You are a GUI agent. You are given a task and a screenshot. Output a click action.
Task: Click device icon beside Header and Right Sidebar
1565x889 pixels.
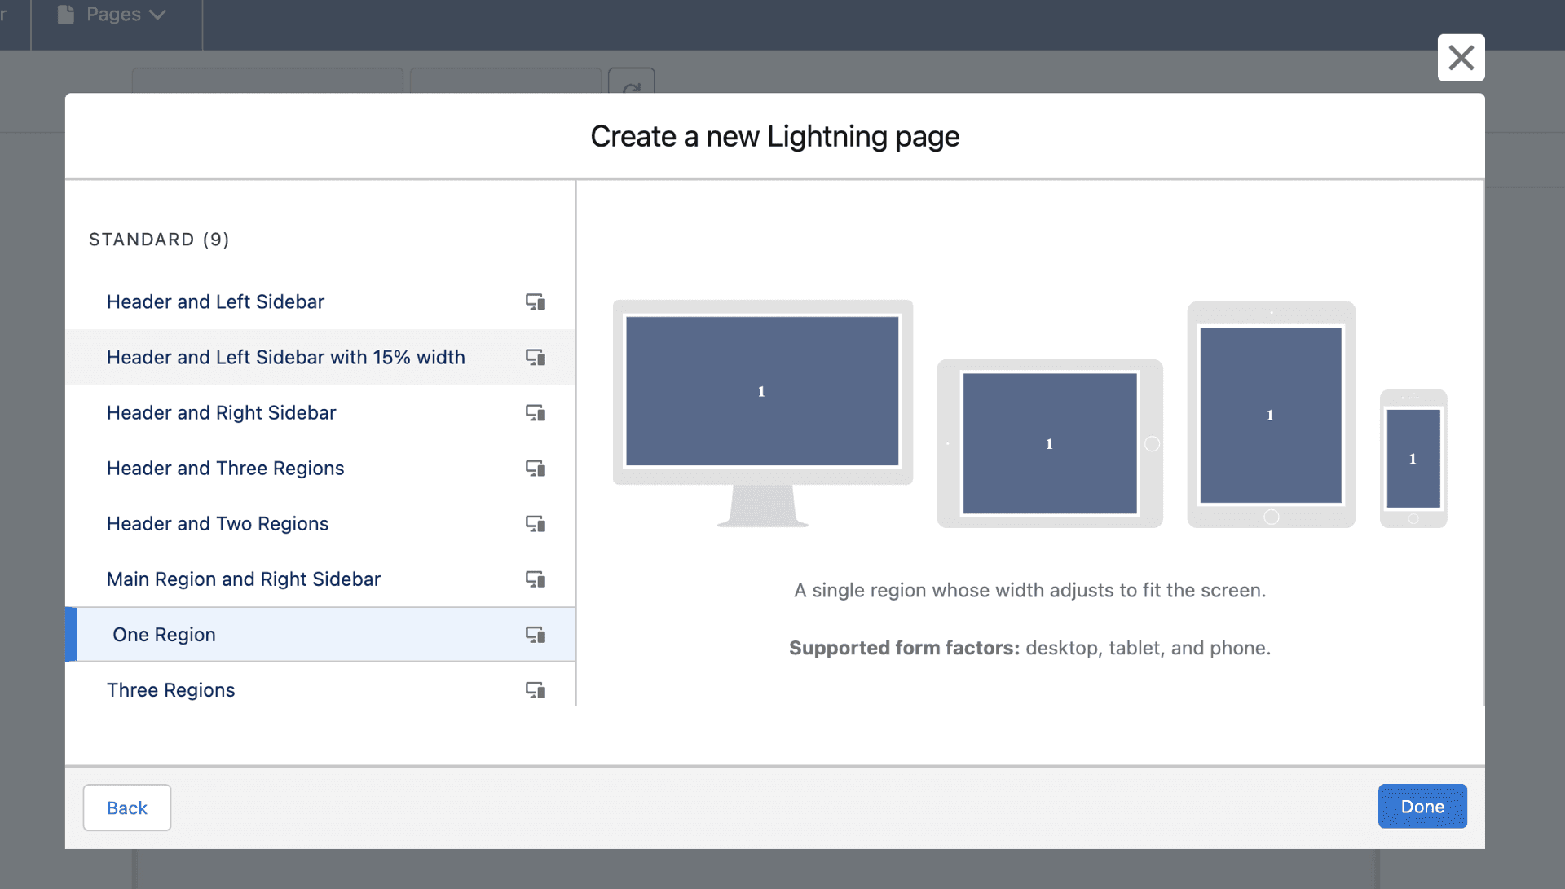[535, 413]
